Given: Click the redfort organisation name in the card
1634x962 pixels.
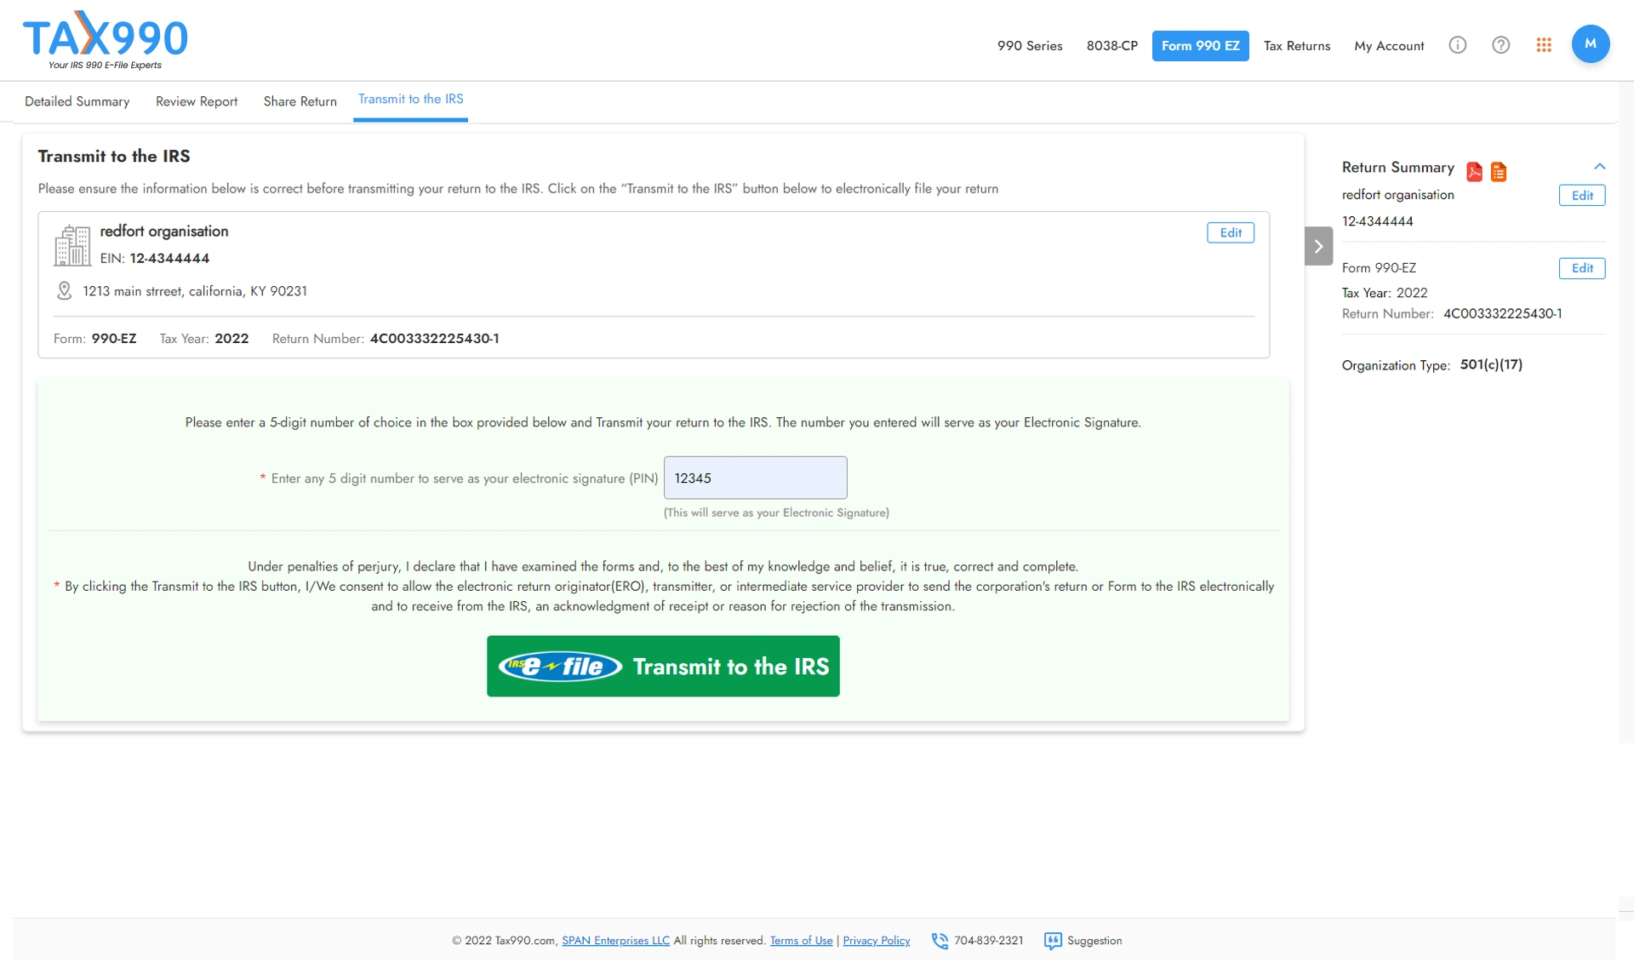Looking at the screenshot, I should tap(164, 232).
